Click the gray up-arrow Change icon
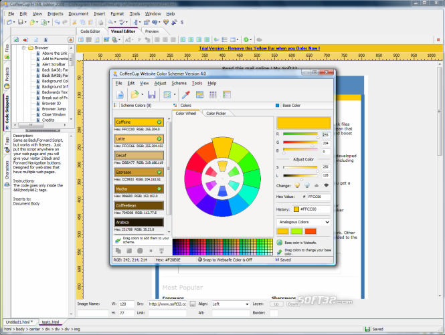Viewport: 445px width, 335px height. tap(317, 185)
